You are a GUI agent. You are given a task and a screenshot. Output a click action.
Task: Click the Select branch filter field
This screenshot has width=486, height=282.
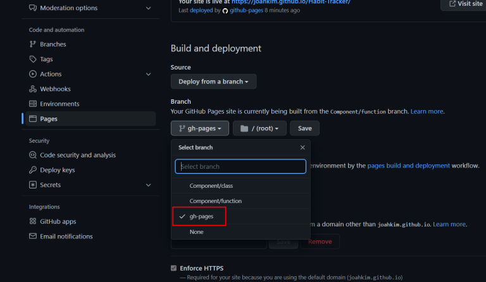[240, 166]
